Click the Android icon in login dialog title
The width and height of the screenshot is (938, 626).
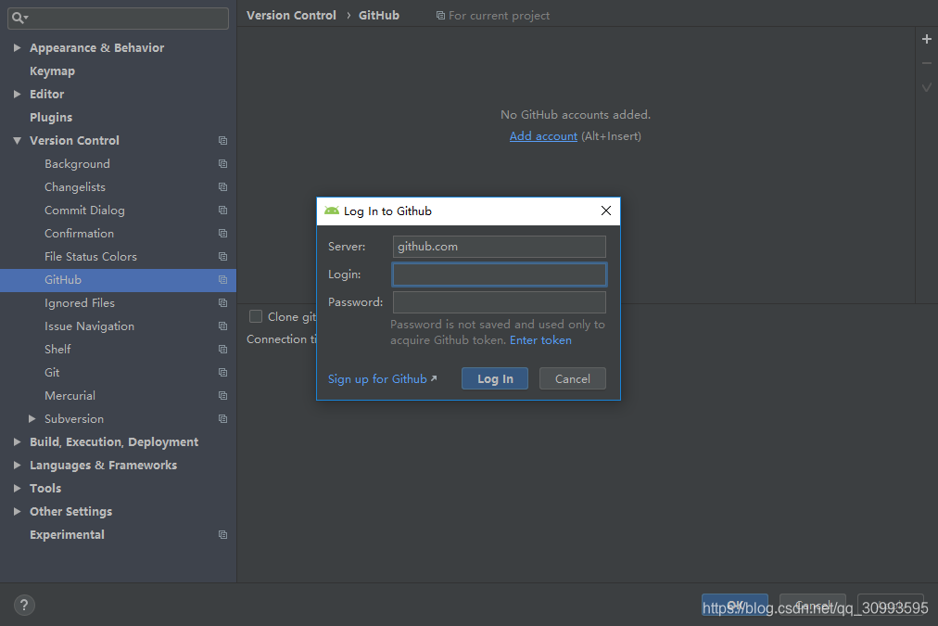coord(332,211)
